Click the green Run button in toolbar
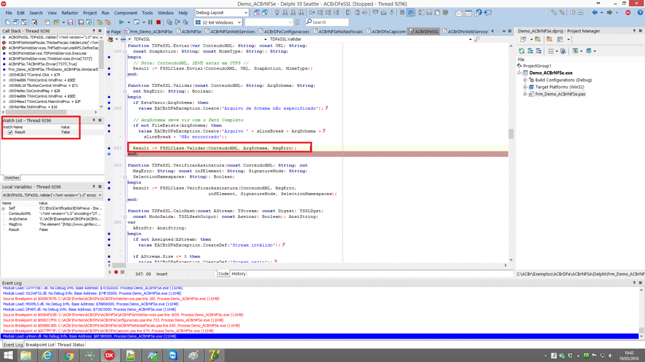This screenshot has width=645, height=362. point(121,22)
